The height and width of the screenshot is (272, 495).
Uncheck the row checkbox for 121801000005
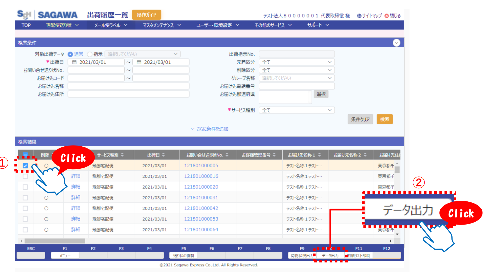(25, 166)
